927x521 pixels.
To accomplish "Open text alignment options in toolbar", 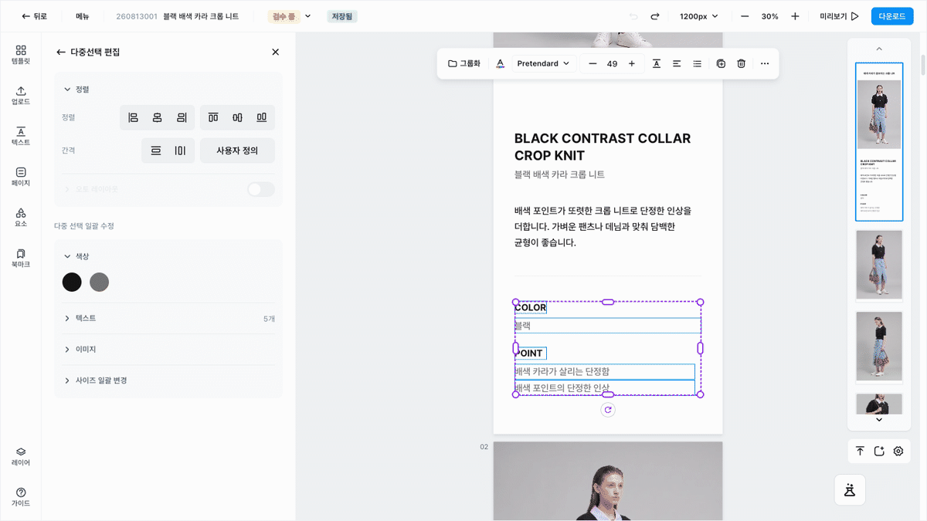I will (677, 63).
